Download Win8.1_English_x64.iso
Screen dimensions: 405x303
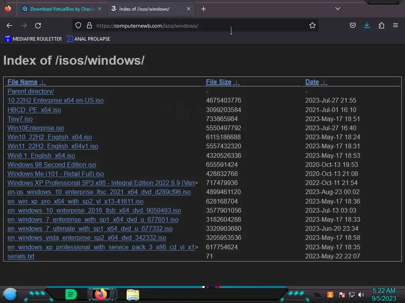coord(41,155)
